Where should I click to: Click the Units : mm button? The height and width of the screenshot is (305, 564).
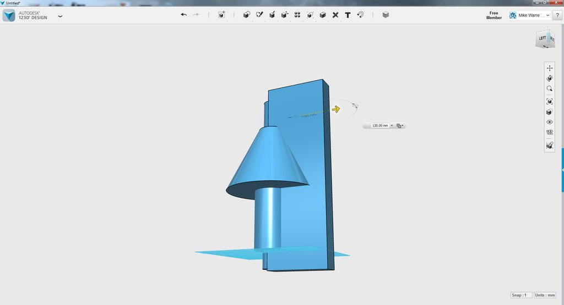[x=545, y=295]
